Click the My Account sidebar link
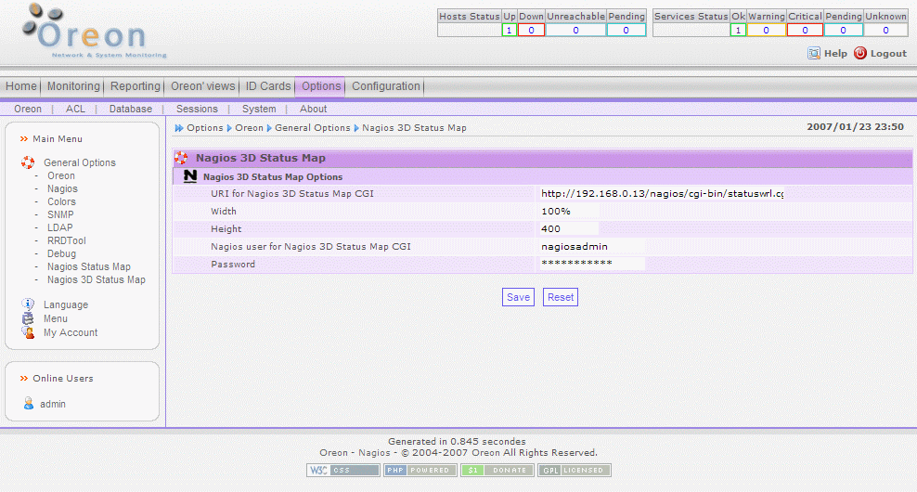The image size is (917, 492). coord(71,332)
